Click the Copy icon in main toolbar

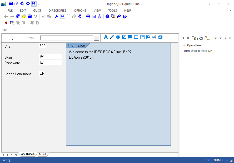(74, 17)
